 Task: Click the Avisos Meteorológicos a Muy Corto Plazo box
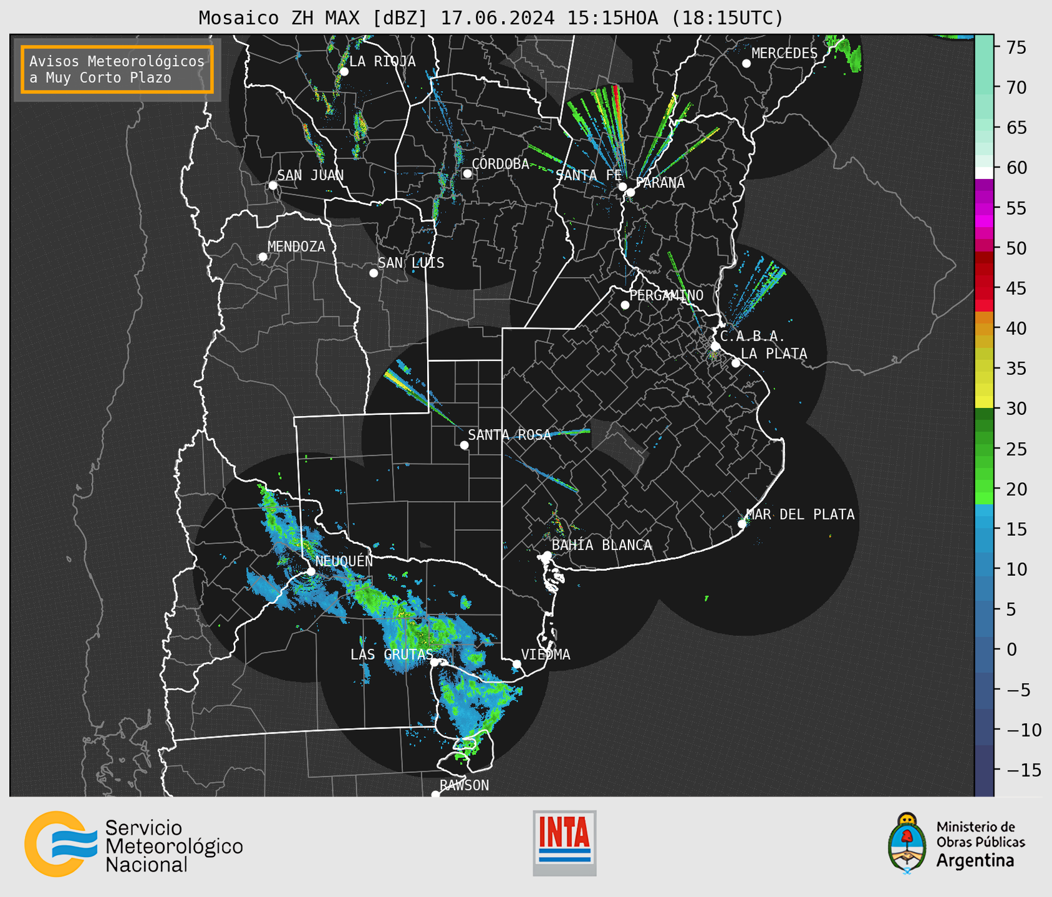coord(117,69)
